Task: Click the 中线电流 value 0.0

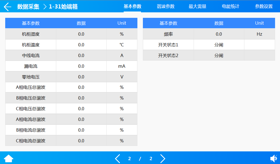Action: [81, 56]
